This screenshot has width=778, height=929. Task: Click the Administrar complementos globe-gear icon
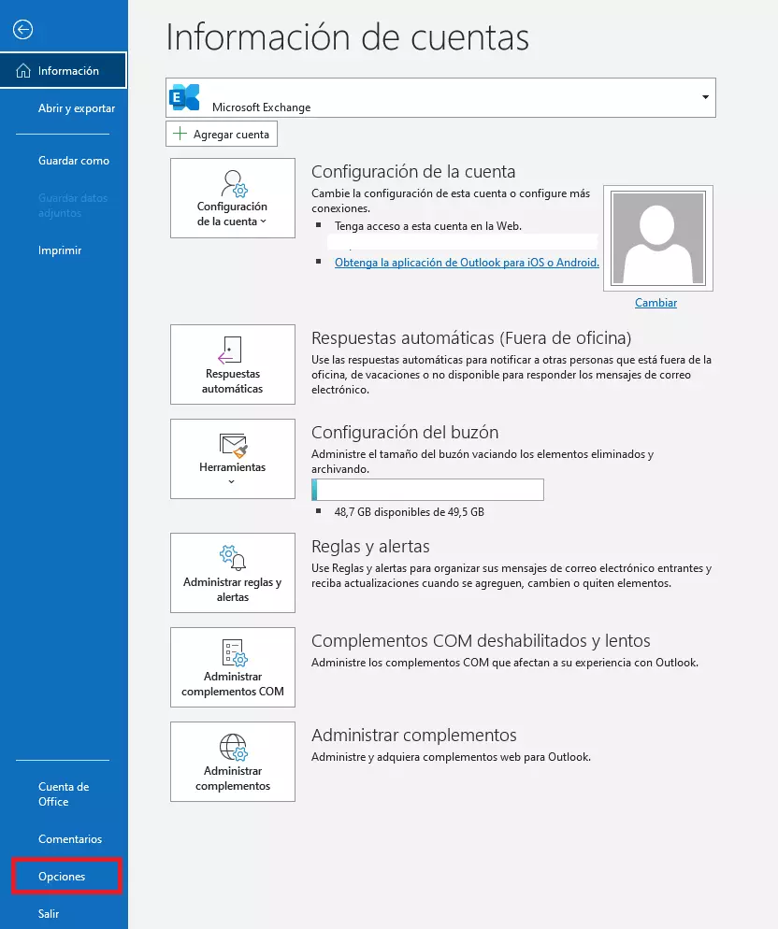tap(233, 747)
